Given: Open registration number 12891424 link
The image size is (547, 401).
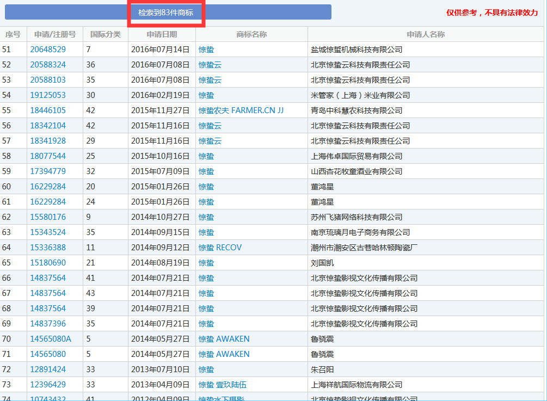Looking at the screenshot, I should point(48,369).
